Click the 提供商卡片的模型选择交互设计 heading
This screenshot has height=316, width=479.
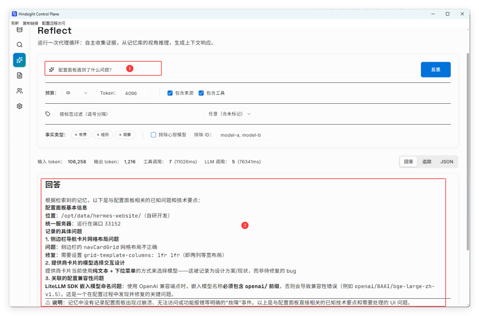coord(88,262)
